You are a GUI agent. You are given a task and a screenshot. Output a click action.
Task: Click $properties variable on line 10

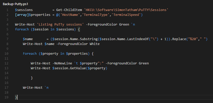coord(77,54)
